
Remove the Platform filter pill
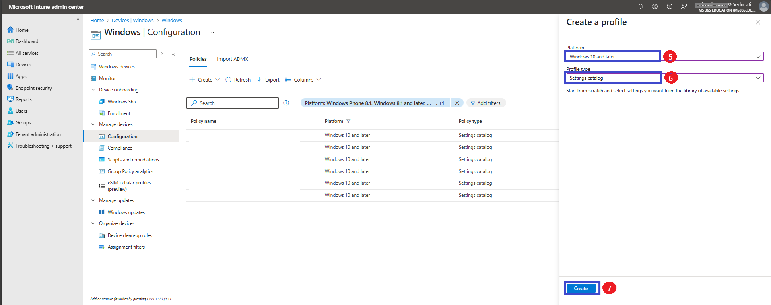(457, 103)
